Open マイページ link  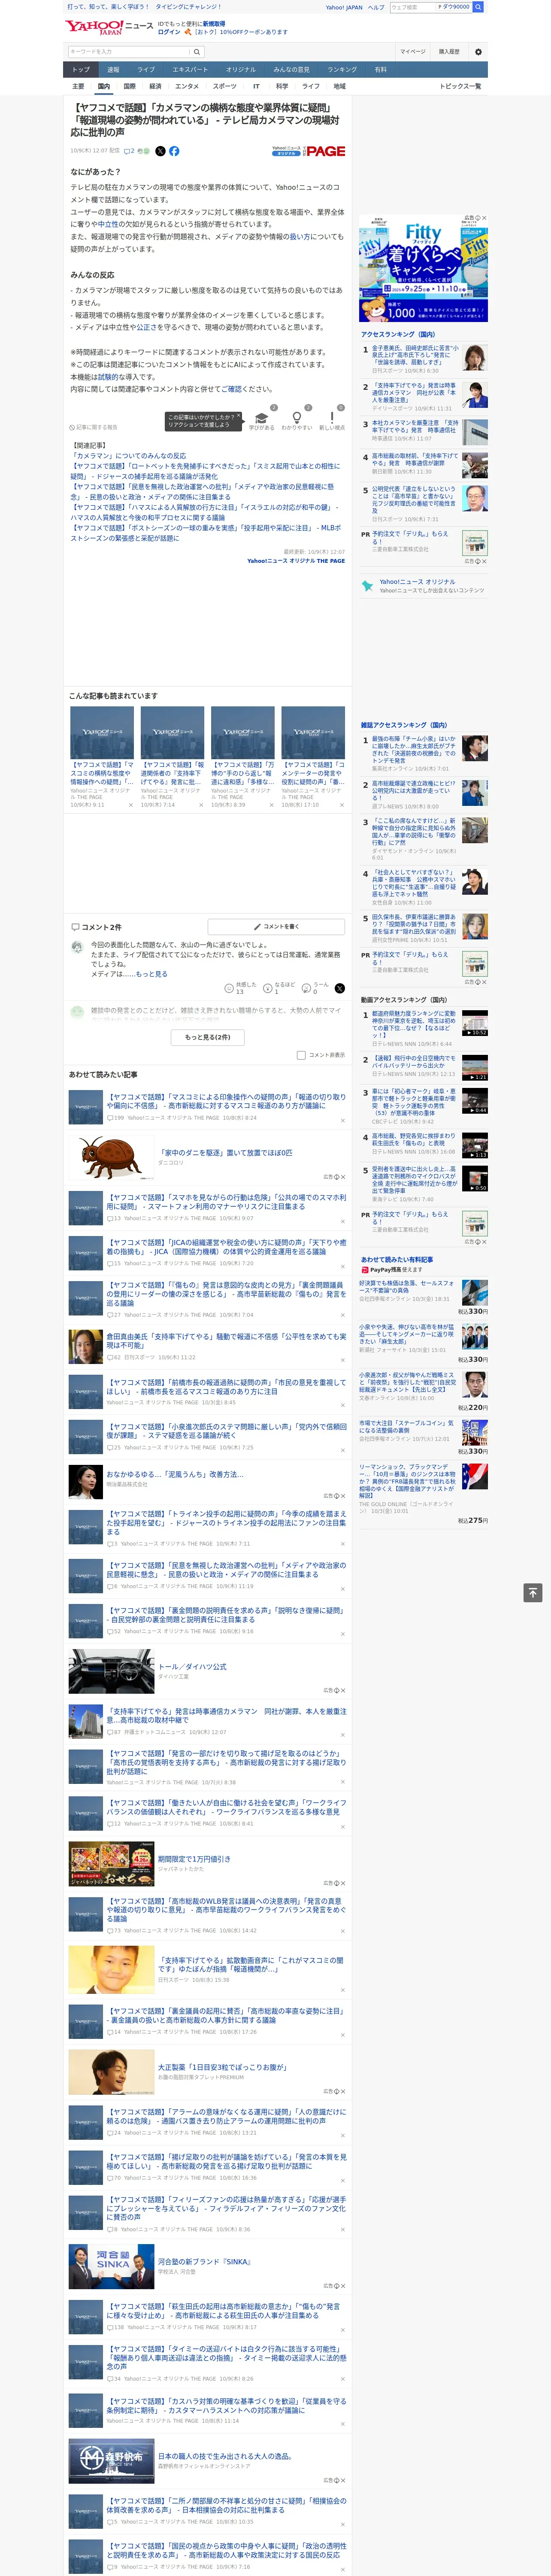413,52
